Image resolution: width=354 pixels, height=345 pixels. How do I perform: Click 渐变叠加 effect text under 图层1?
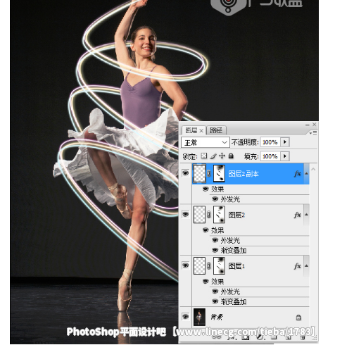pos(234,302)
